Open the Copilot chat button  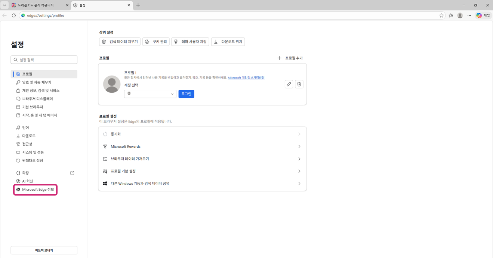click(483, 15)
